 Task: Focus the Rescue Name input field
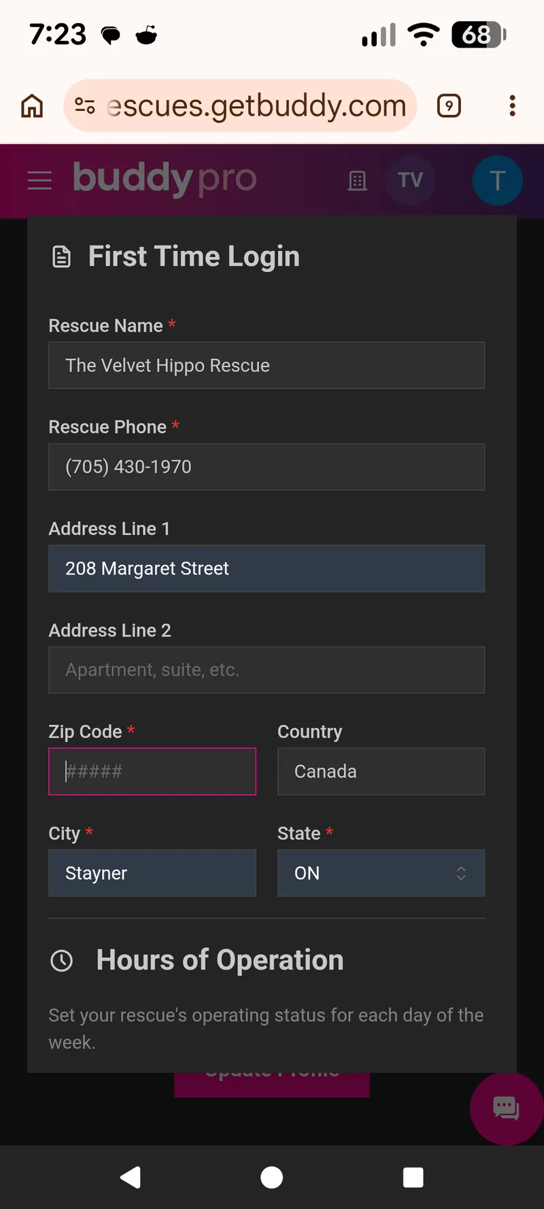click(x=266, y=366)
